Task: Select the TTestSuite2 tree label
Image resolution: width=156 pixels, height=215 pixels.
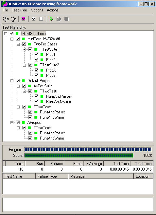Action: coord(49,65)
